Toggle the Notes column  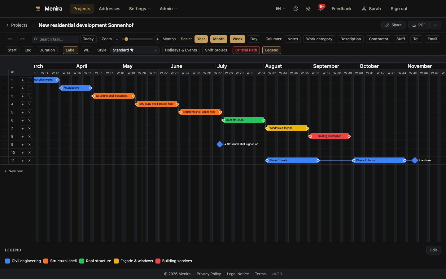point(293,39)
